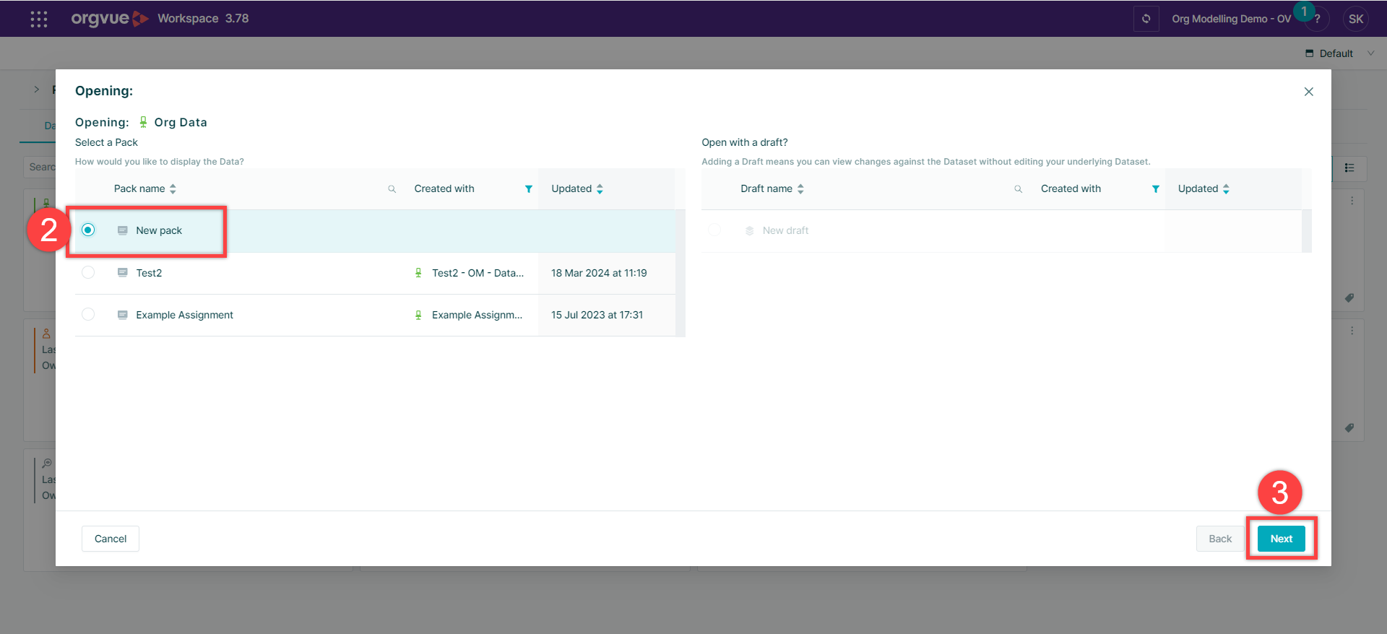Select the Test2 pack radio button

pyautogui.click(x=88, y=273)
